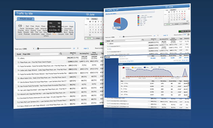Viewport: 213px width, 128px height.
Task: Click search magnifier in Traffic by title table
Action: (x=61, y=54)
